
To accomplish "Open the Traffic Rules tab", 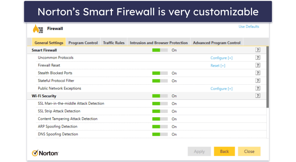I will 114,43.
